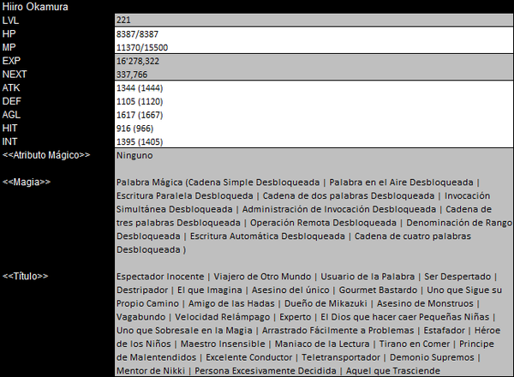This screenshot has width=514, height=377.
Task: Click "Palabra en el Aire Desbloqueada"
Action: [x=401, y=183]
